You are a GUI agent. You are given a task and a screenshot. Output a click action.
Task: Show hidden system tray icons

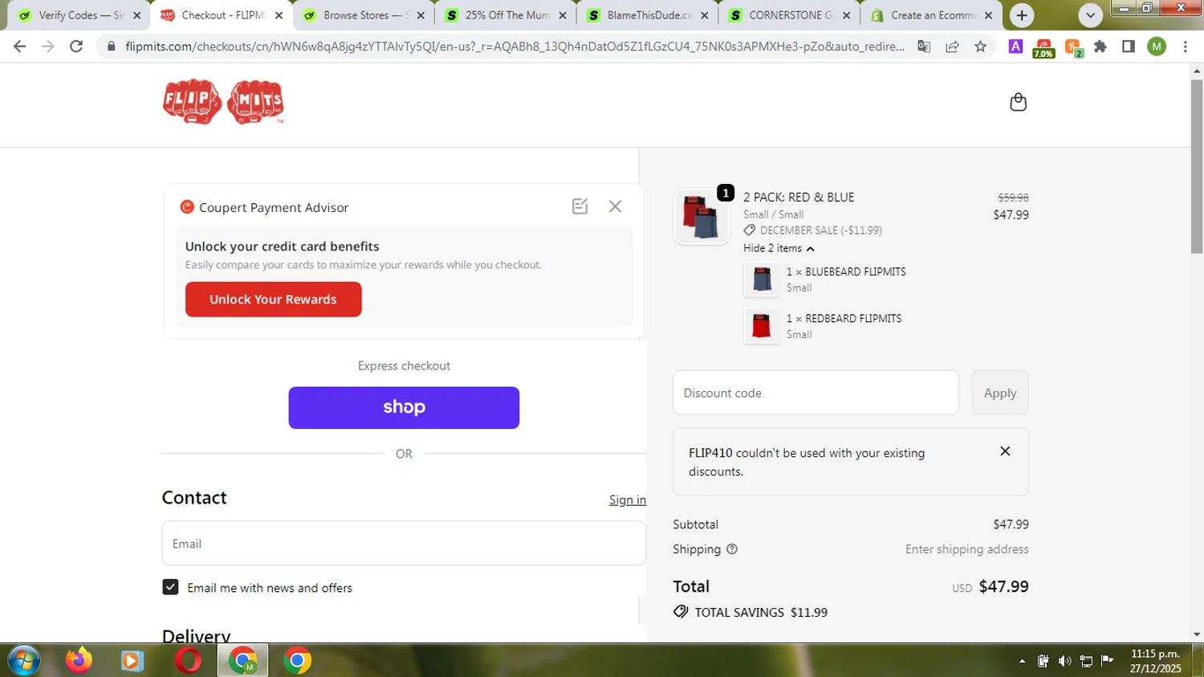point(1022,661)
